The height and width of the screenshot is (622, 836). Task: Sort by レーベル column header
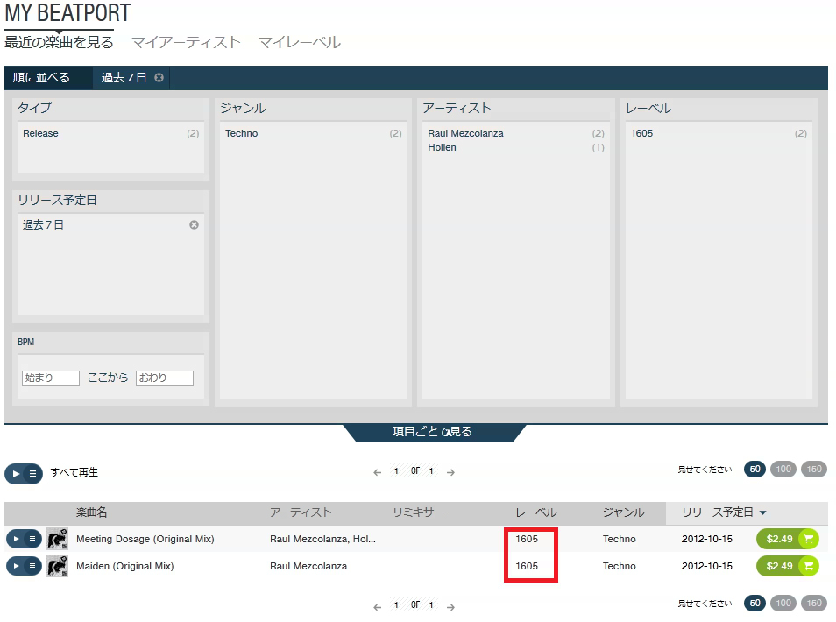535,512
